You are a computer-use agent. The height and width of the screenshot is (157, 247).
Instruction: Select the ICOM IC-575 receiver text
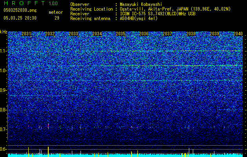pyautogui.click(x=157, y=14)
